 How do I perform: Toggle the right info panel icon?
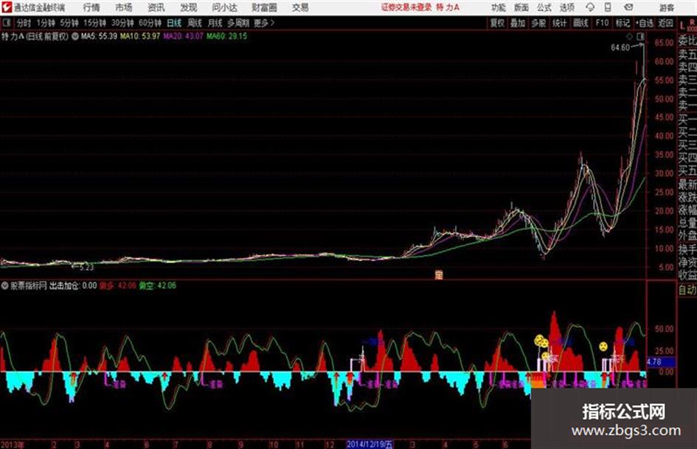click(640, 36)
